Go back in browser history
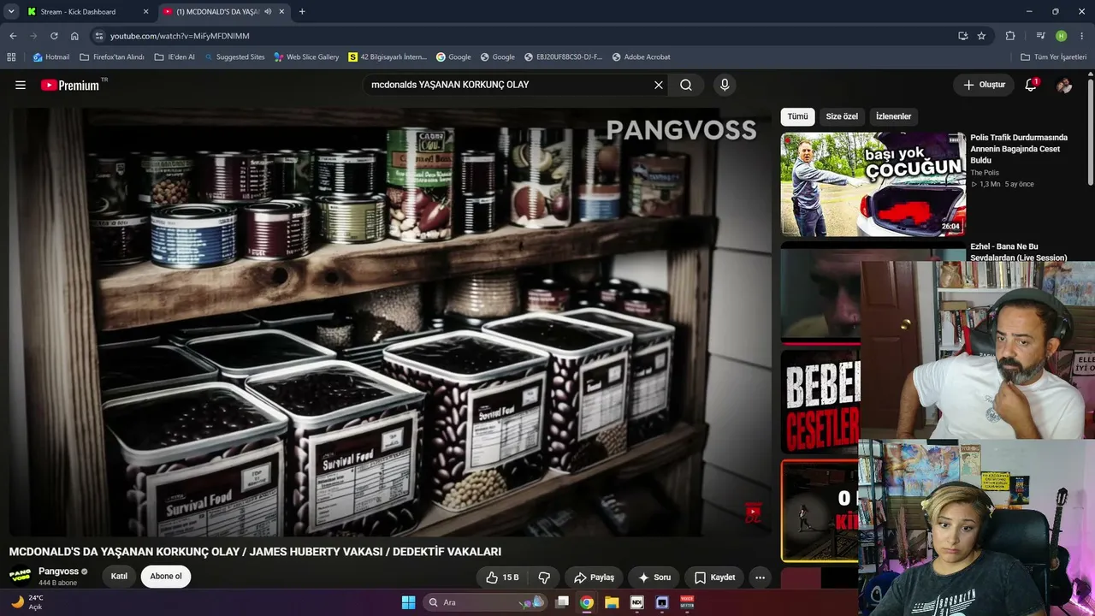 tap(13, 36)
